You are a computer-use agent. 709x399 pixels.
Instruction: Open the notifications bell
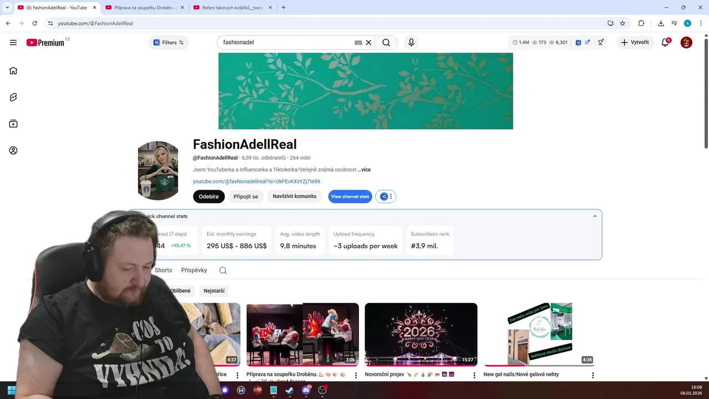666,43
